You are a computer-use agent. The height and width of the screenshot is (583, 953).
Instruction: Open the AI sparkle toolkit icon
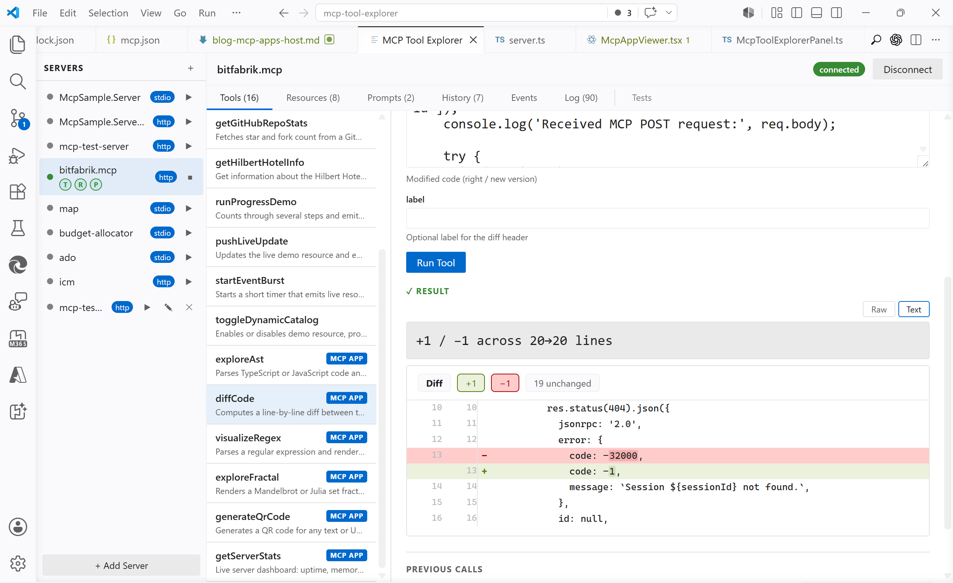coord(18,411)
